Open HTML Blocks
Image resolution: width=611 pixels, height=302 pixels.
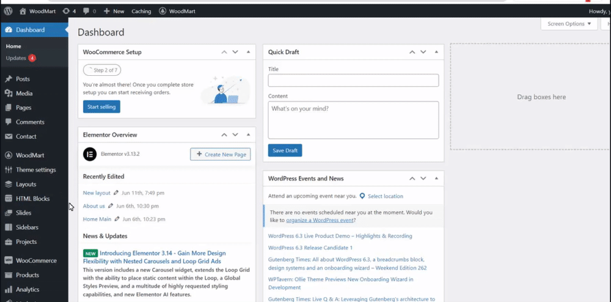[x=34, y=198]
